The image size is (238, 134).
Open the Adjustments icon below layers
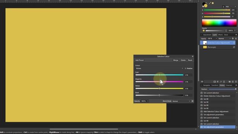tap(218, 82)
